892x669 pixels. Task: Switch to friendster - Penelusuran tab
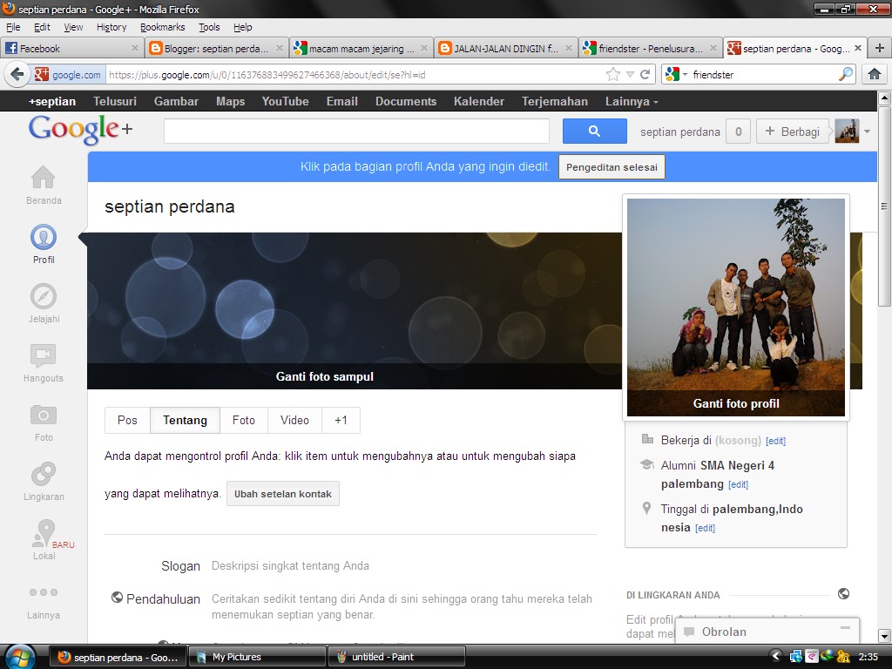coord(650,49)
